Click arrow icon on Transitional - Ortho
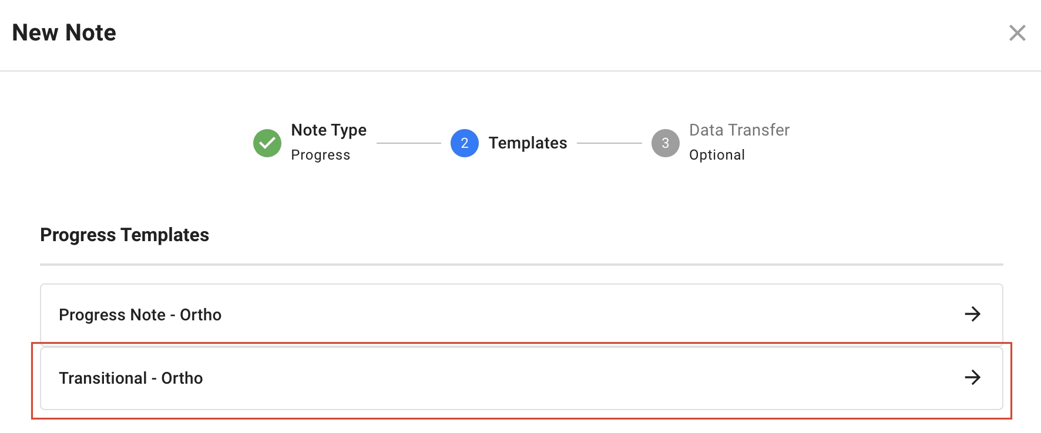1041x433 pixels. pos(972,377)
